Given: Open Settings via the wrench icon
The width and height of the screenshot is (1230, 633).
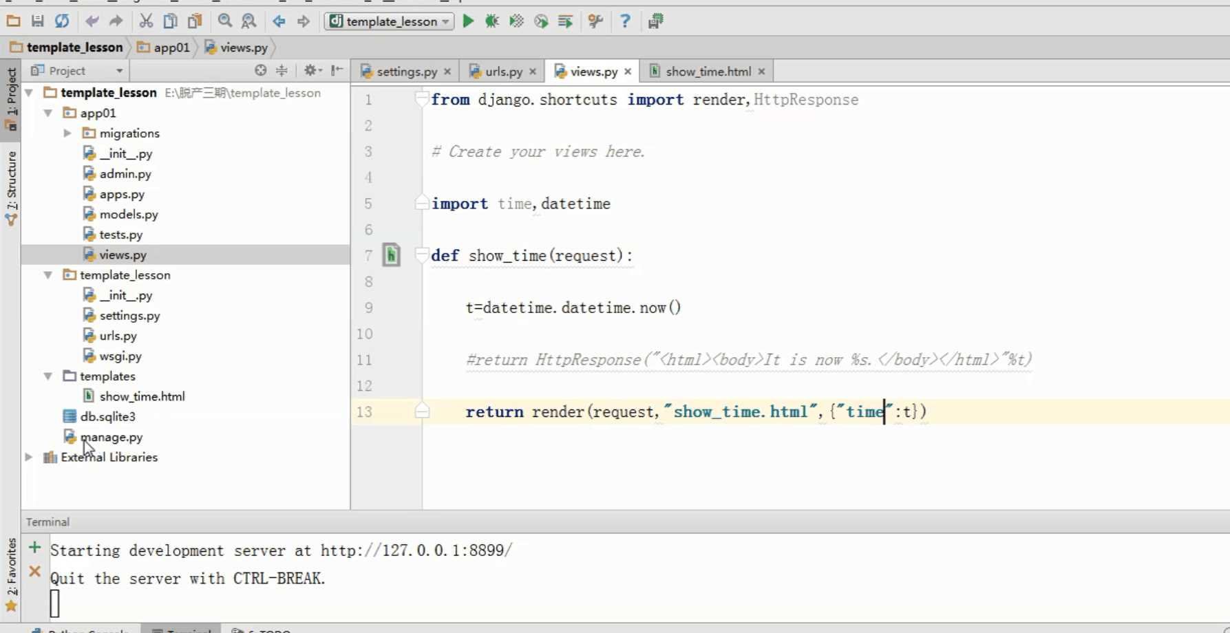Looking at the screenshot, I should click(x=595, y=21).
